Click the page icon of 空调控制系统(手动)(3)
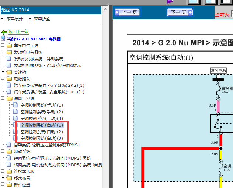233x188 pixels. [15, 118]
